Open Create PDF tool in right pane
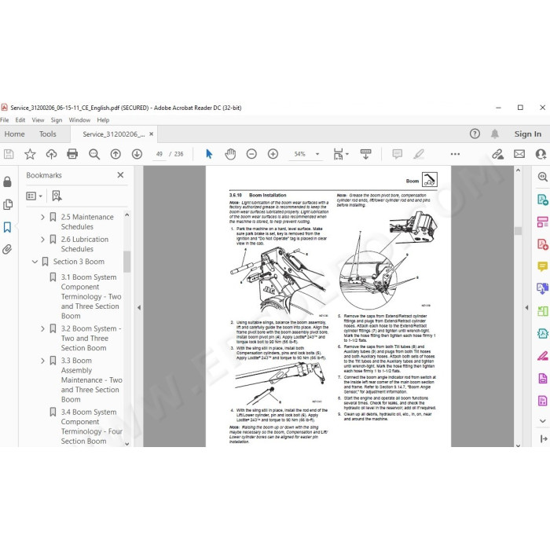Screen dimensions: 550x550 tap(542, 244)
